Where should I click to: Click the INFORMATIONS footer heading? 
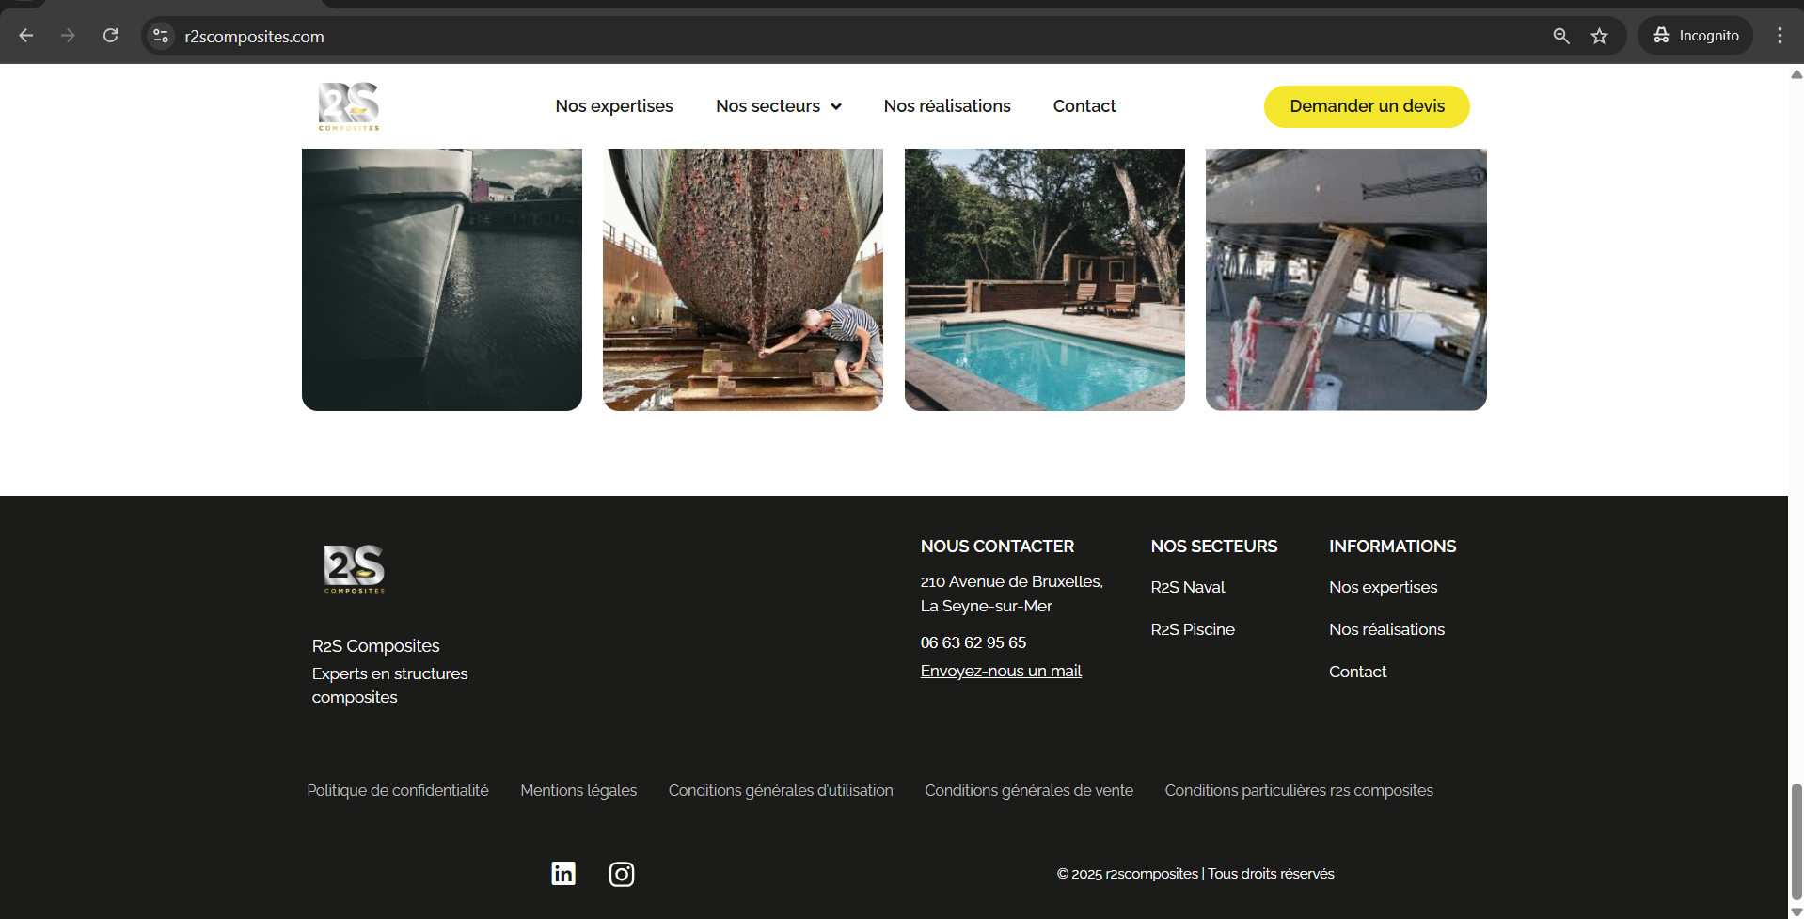pos(1393,547)
